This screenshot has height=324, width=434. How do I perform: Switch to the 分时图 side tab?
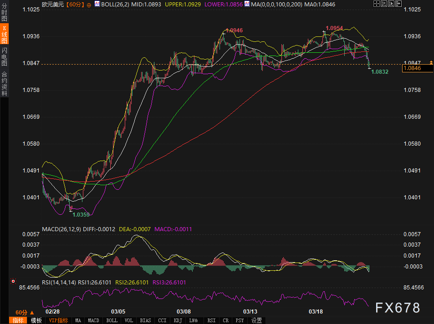4,14
